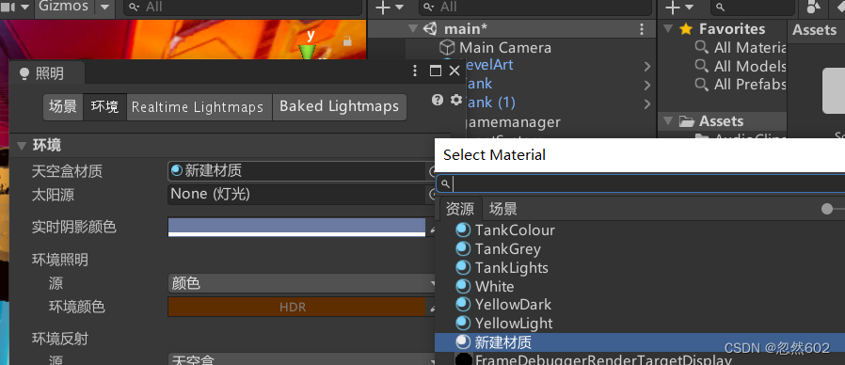The width and height of the screenshot is (845, 365).
Task: Switch to the 场景 tab in picker
Action: pos(503,209)
